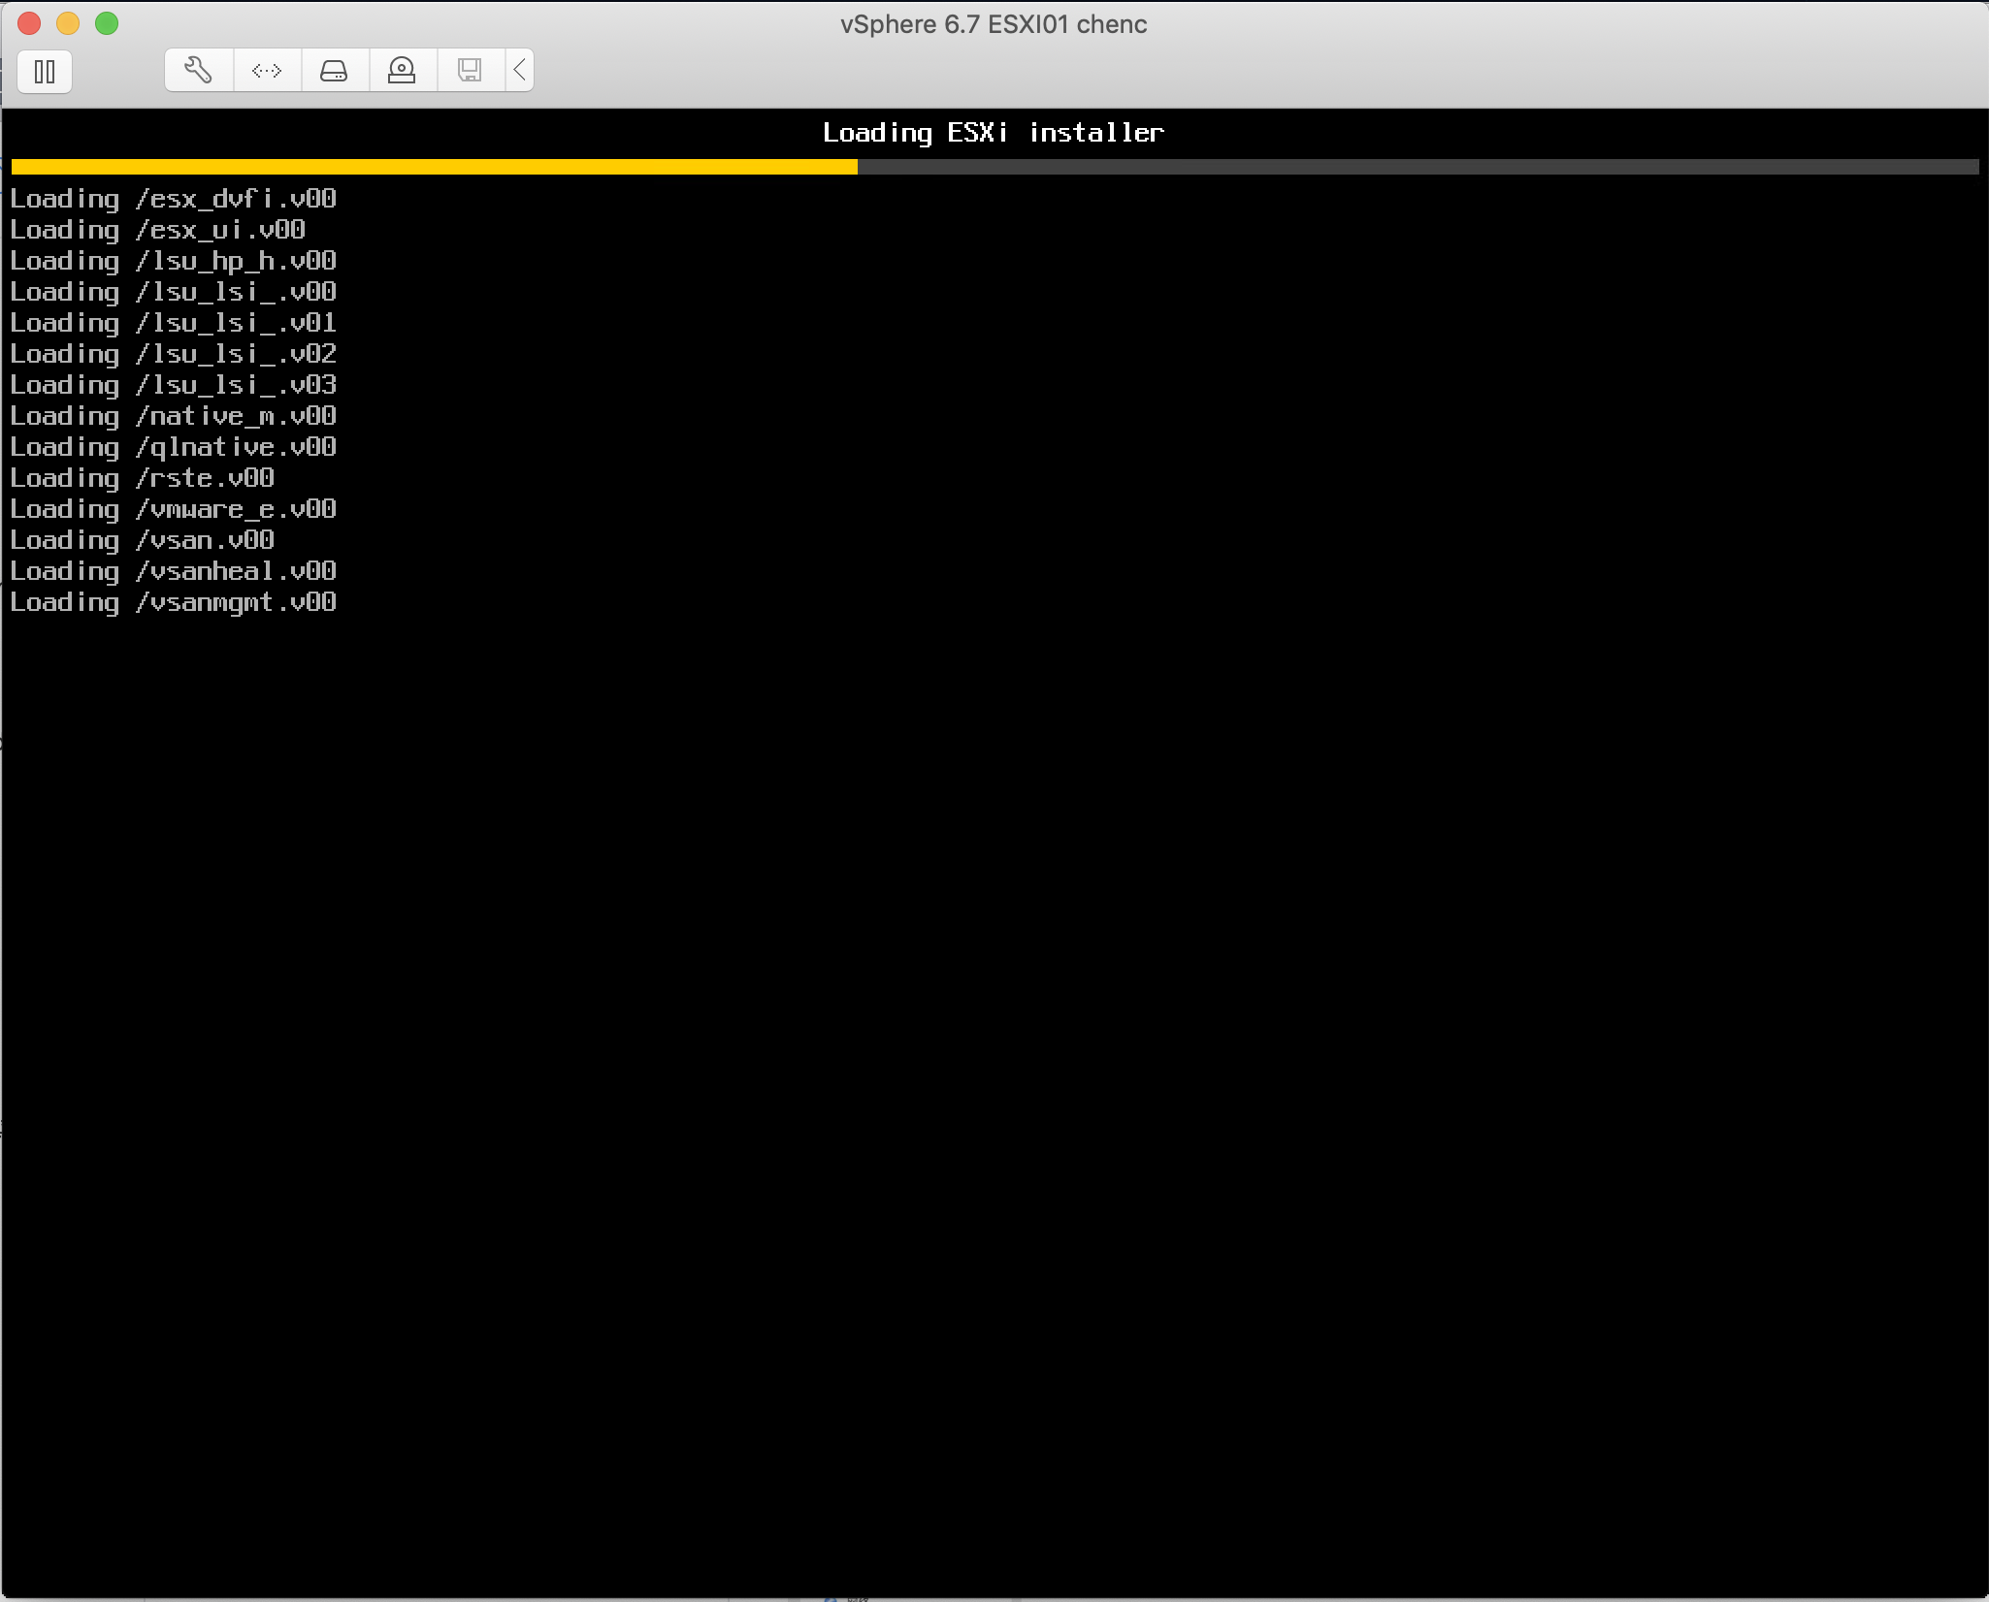Click window title 'vSphere 6.7 ESXI01 chenc'
Viewport: 1989px width, 1602px height.
pos(994,24)
